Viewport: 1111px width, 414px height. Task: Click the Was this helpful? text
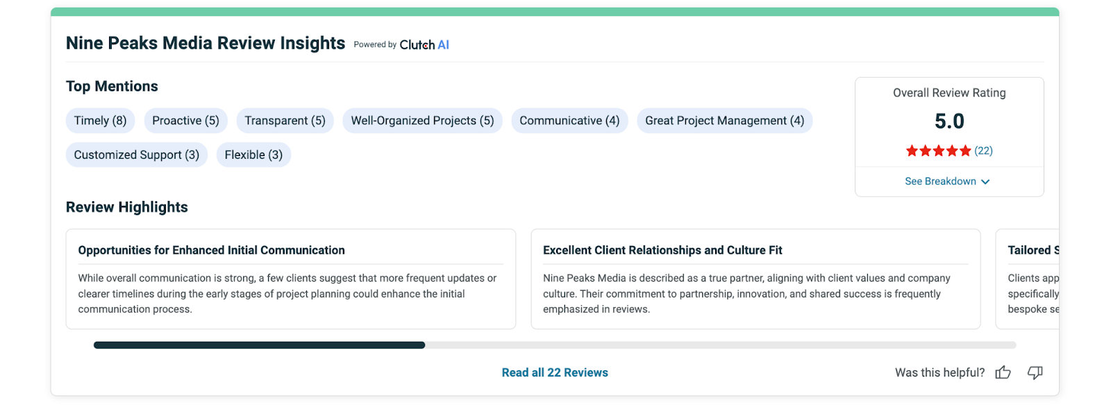coord(939,372)
